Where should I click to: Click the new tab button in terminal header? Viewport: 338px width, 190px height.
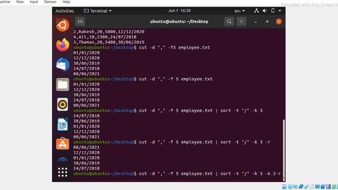[80, 22]
